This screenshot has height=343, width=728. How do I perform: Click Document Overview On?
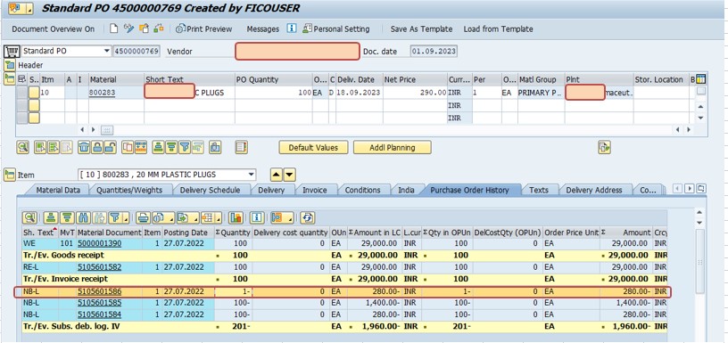(54, 29)
